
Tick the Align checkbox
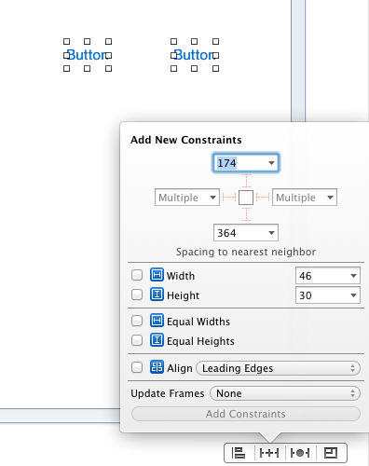[137, 367]
